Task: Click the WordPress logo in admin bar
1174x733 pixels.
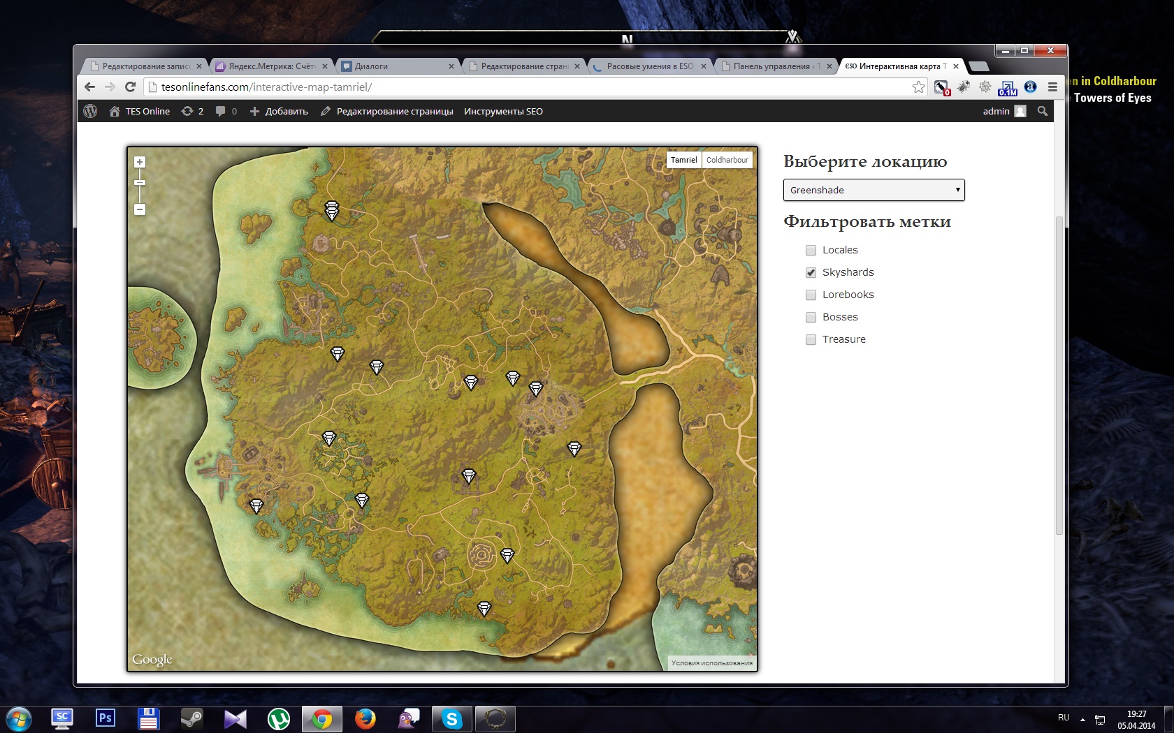Action: pyautogui.click(x=90, y=111)
